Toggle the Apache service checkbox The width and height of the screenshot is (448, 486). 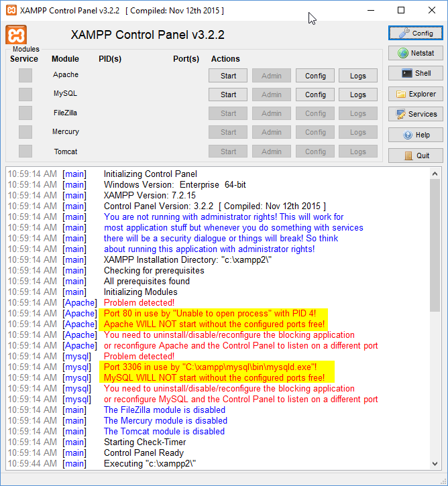tap(25, 75)
